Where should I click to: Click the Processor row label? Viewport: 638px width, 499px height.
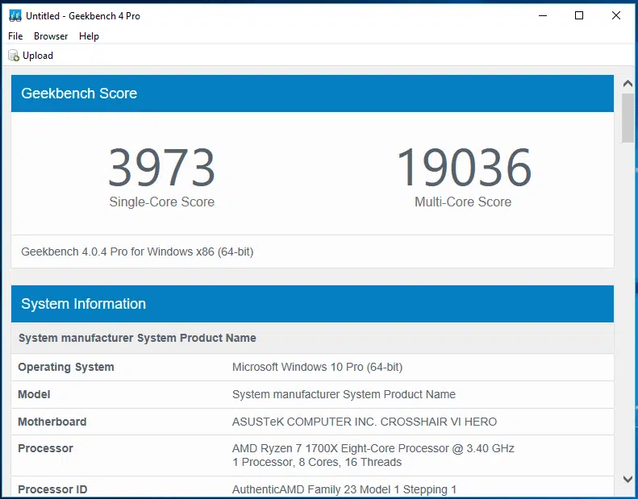(x=45, y=448)
